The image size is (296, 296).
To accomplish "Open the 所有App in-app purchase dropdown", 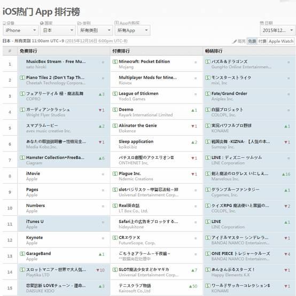I will point(133,30).
